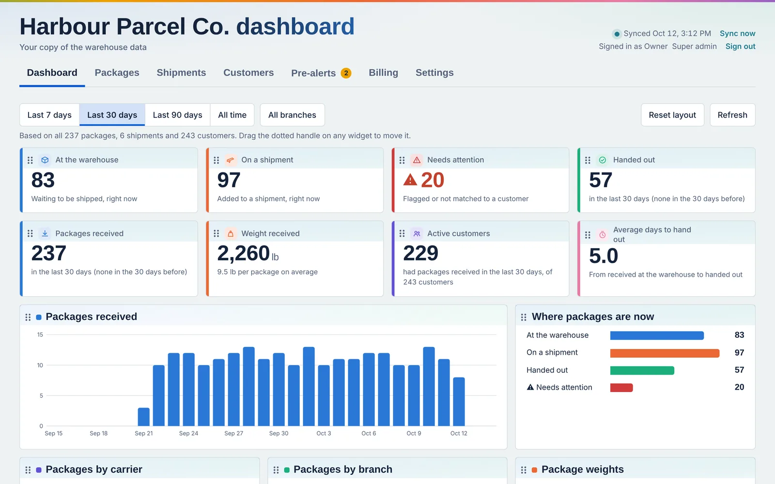Image resolution: width=775 pixels, height=484 pixels.
Task: Click the Handed out checkmark icon
Action: 603,160
